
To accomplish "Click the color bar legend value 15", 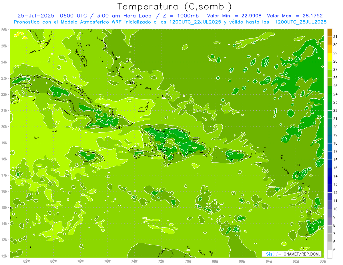I will 336,168.
